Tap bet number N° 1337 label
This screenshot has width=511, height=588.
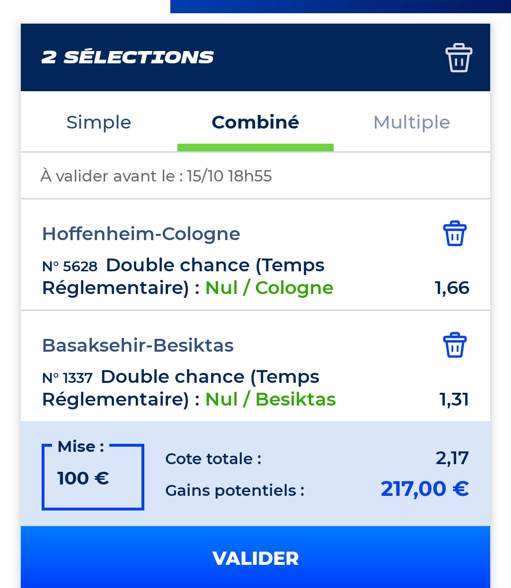pyautogui.click(x=67, y=378)
